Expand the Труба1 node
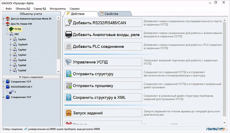The height and width of the screenshot is (133, 230). click(x=11, y=39)
